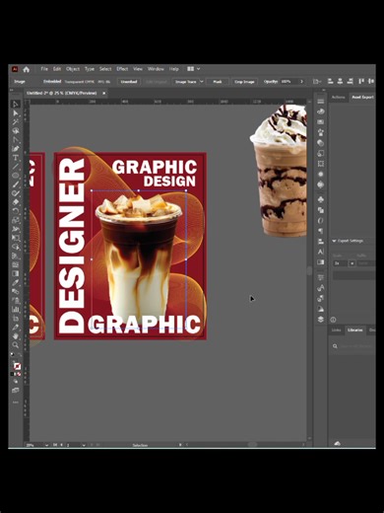The width and height of the screenshot is (384, 513).
Task: Switch to the Links panel tab
Action: [x=336, y=330]
